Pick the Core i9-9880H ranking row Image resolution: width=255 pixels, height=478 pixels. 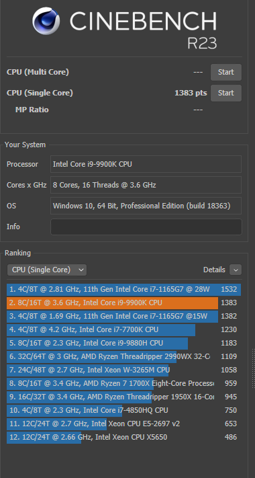tap(124, 343)
